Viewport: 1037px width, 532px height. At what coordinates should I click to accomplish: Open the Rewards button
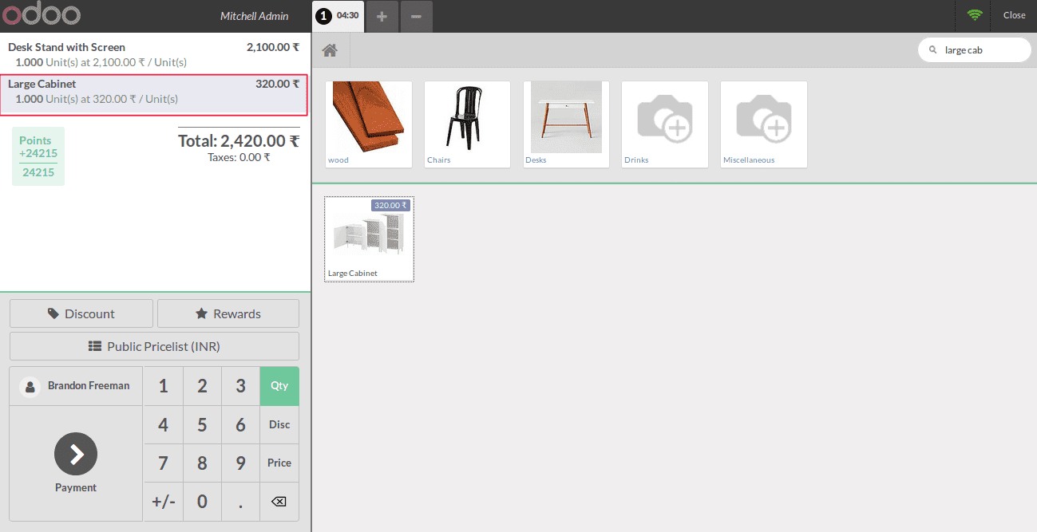228,313
